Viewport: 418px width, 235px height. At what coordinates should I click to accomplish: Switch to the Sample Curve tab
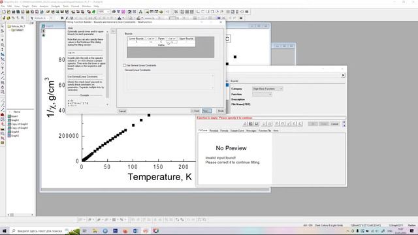[x=237, y=131]
